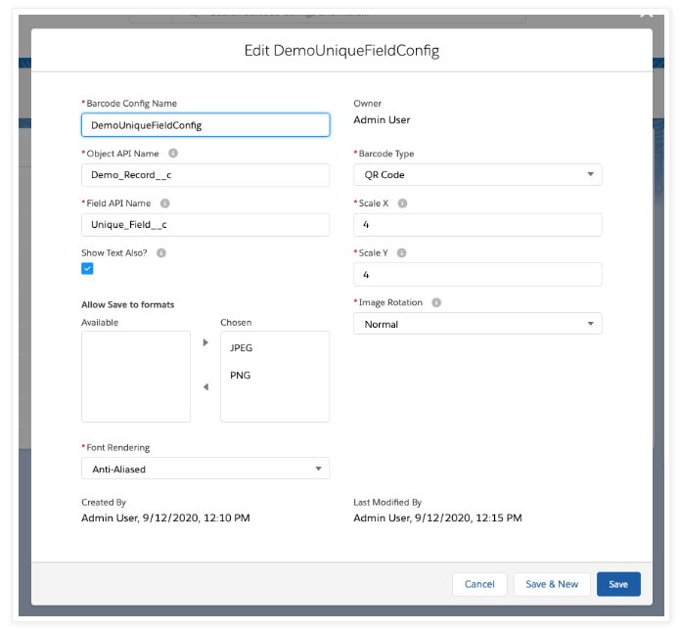
Task: Open the Font Rendering dropdown
Action: [205, 469]
